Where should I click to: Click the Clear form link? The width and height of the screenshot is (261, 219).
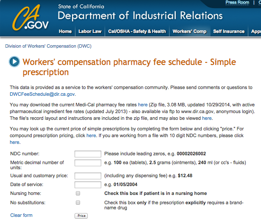tap(21, 215)
